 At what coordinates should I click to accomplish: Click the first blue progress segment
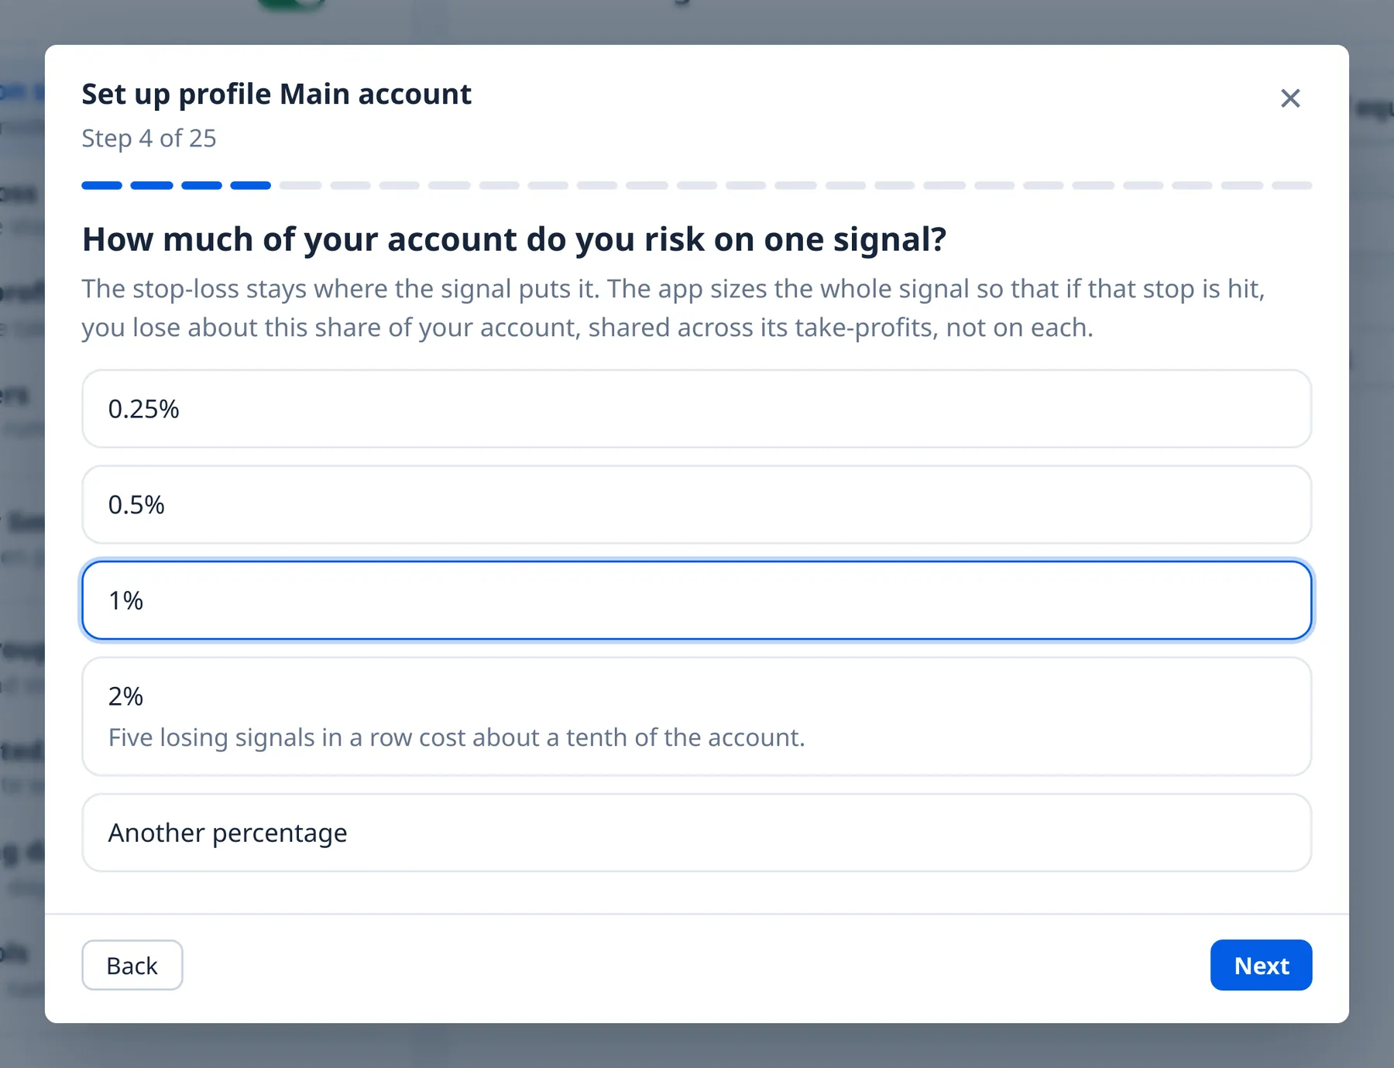click(x=102, y=186)
